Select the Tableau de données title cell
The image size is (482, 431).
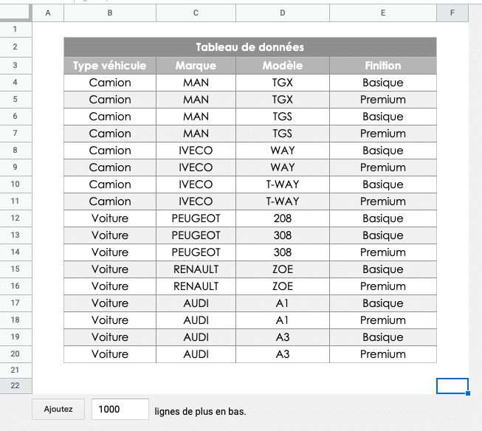tap(249, 47)
